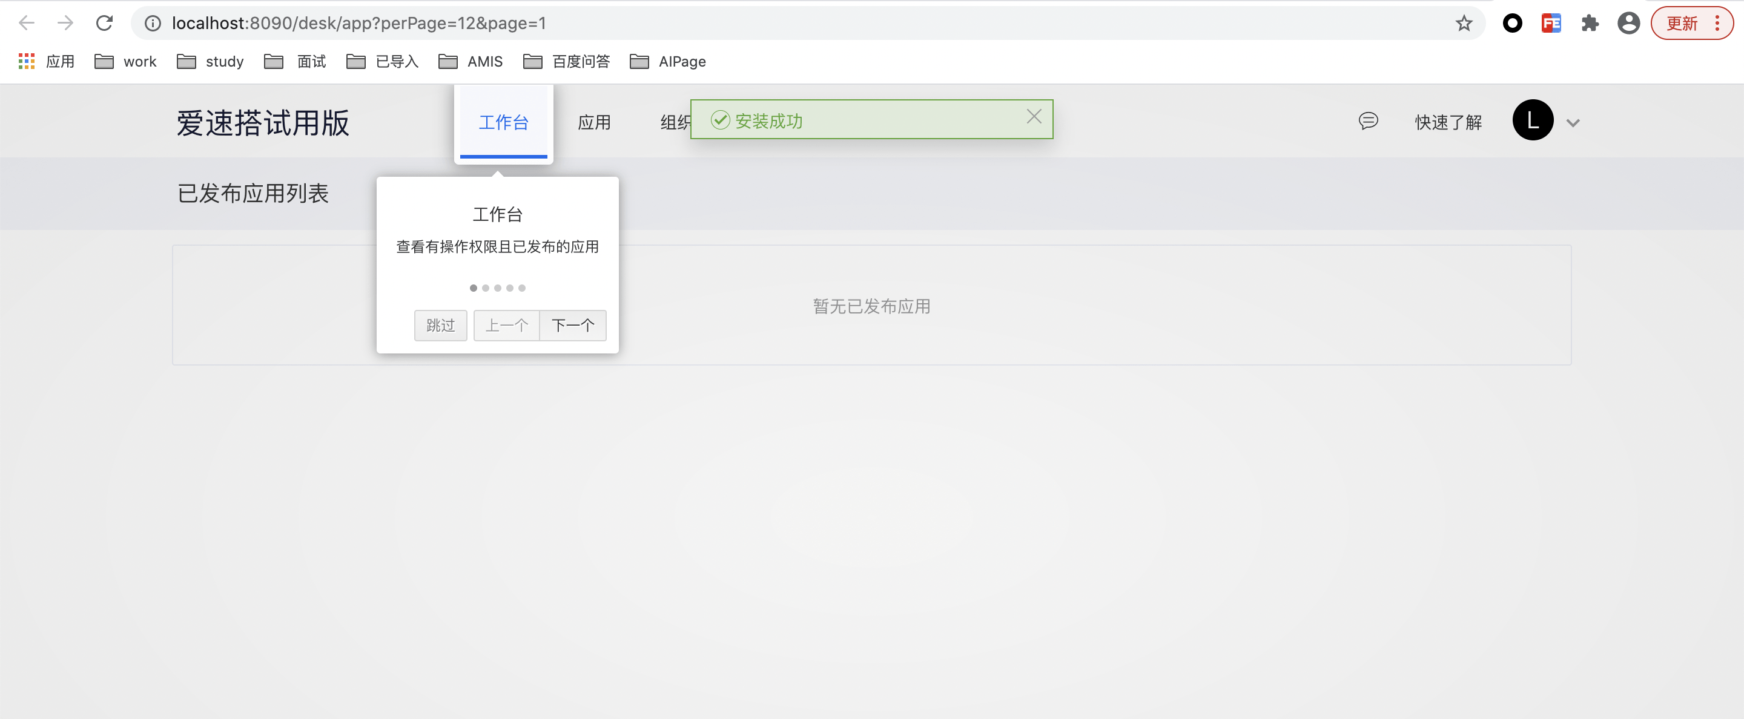Open apps grid shortcut in bookmarks bar
The width and height of the screenshot is (1744, 719).
tap(27, 62)
